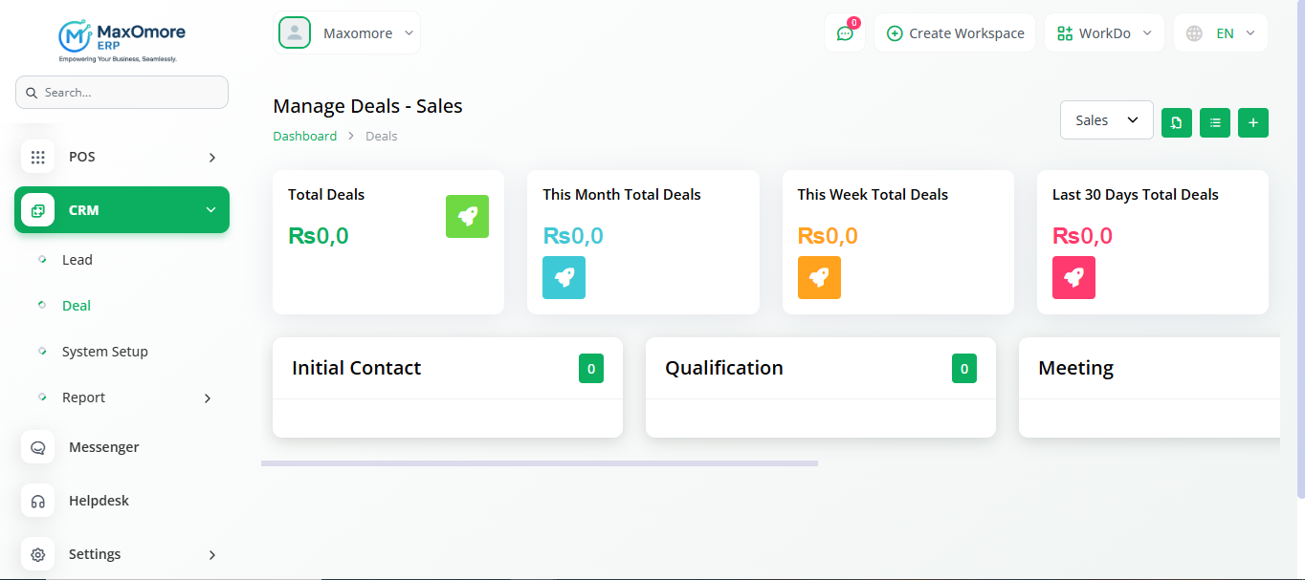Screen dimensions: 1305x580
Task: Open System Setup in the sidebar
Action: click(x=105, y=352)
